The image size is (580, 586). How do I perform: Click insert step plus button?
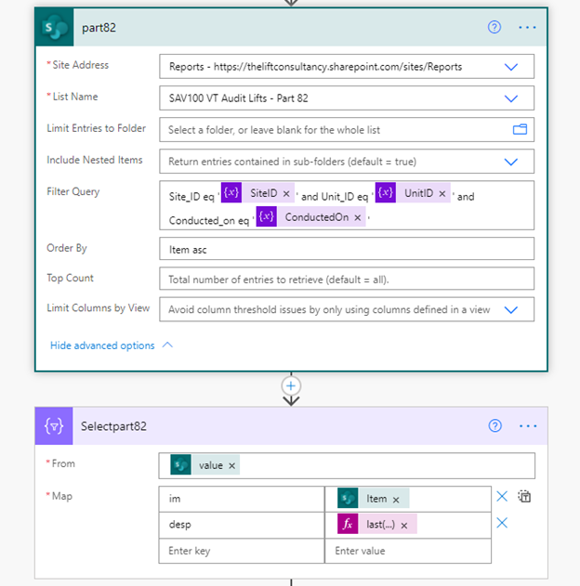click(x=291, y=384)
